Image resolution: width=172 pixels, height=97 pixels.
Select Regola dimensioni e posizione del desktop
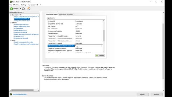coord(26,34)
